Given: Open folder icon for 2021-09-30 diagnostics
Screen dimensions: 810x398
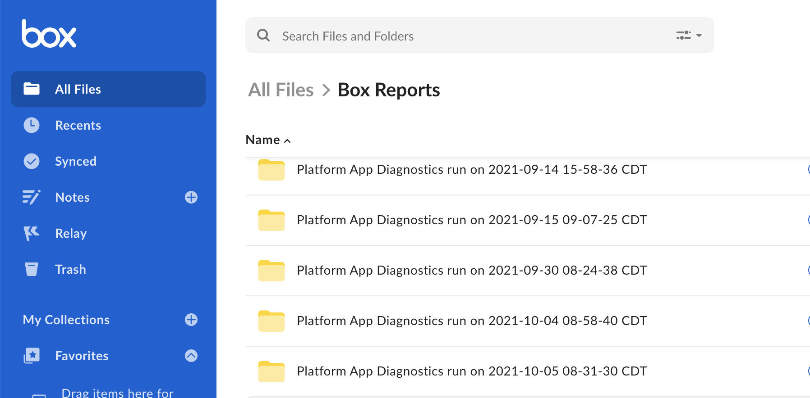Looking at the screenshot, I should [x=272, y=271].
